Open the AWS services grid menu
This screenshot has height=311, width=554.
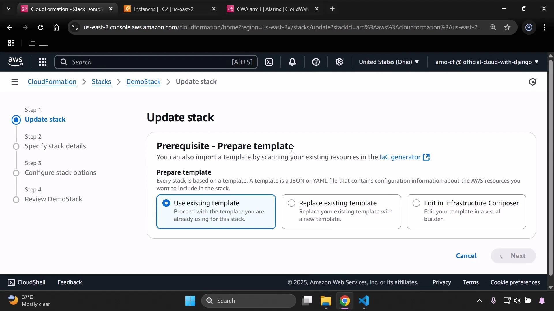[42, 62]
